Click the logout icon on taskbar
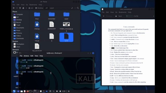Image resolution: width=166 pixels, height=93 pixels. click(x=69, y=91)
